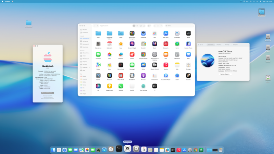
Task: Click the Terminal icon in the Dock
Action: tap(119, 149)
